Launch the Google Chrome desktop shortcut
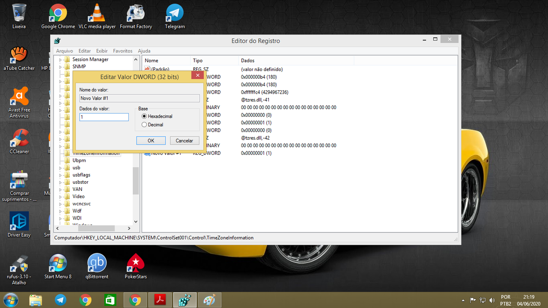The height and width of the screenshot is (308, 548). coord(58,16)
